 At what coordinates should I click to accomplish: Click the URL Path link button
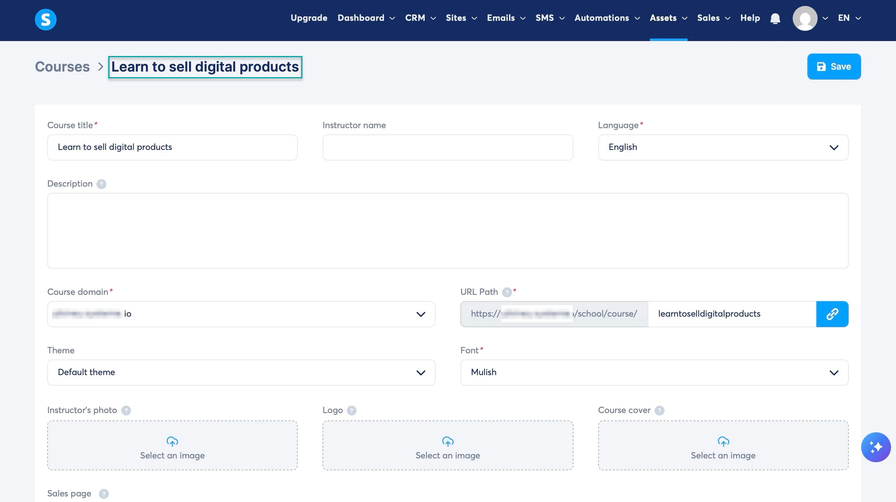(x=832, y=314)
